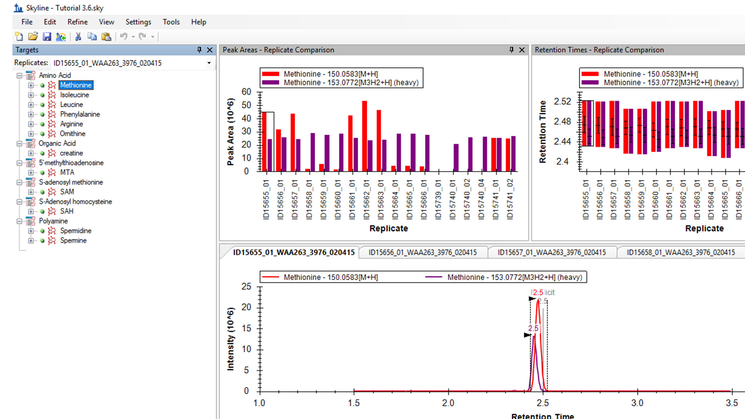Click purple heavy Methionine legend swatch in Peak Areas

coord(270,83)
